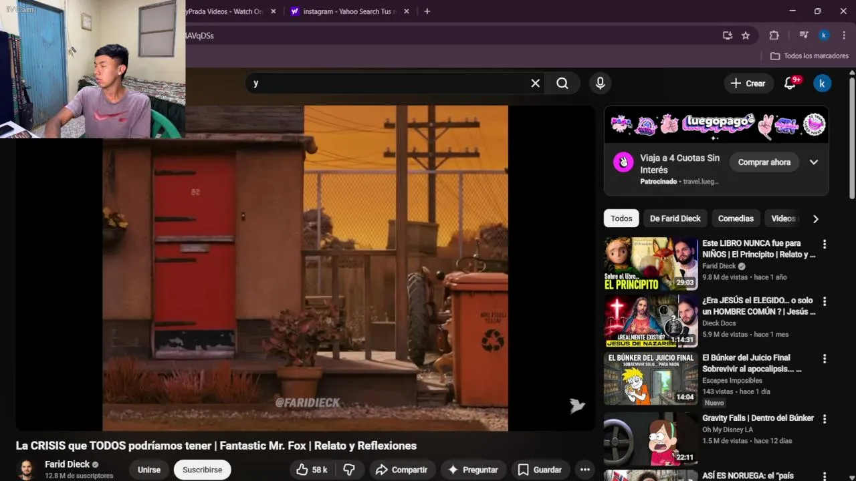Show more filter chips with arrow

(815, 218)
